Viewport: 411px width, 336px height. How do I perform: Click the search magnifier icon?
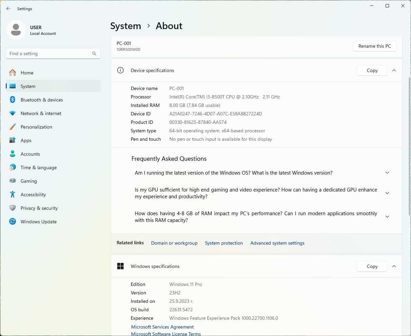(94, 53)
